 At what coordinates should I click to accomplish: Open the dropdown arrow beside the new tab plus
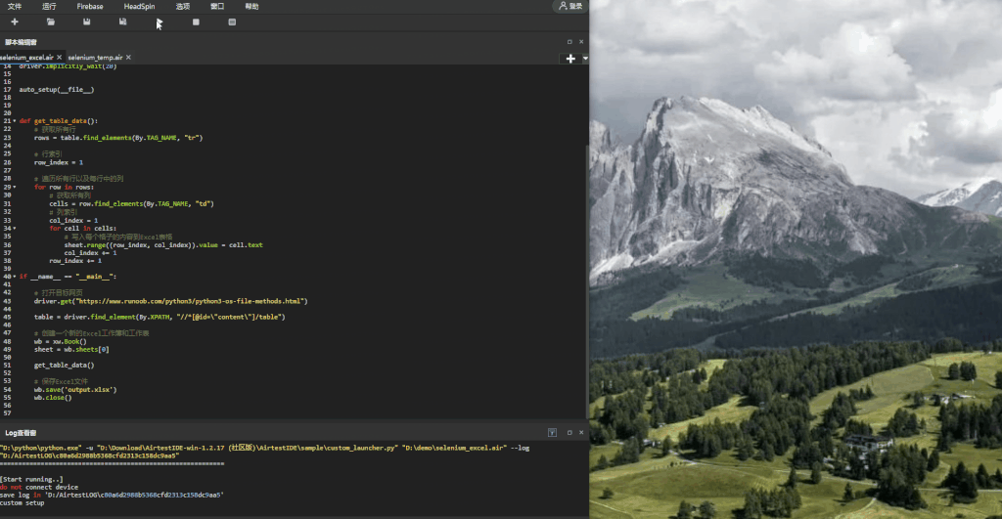tap(585, 58)
